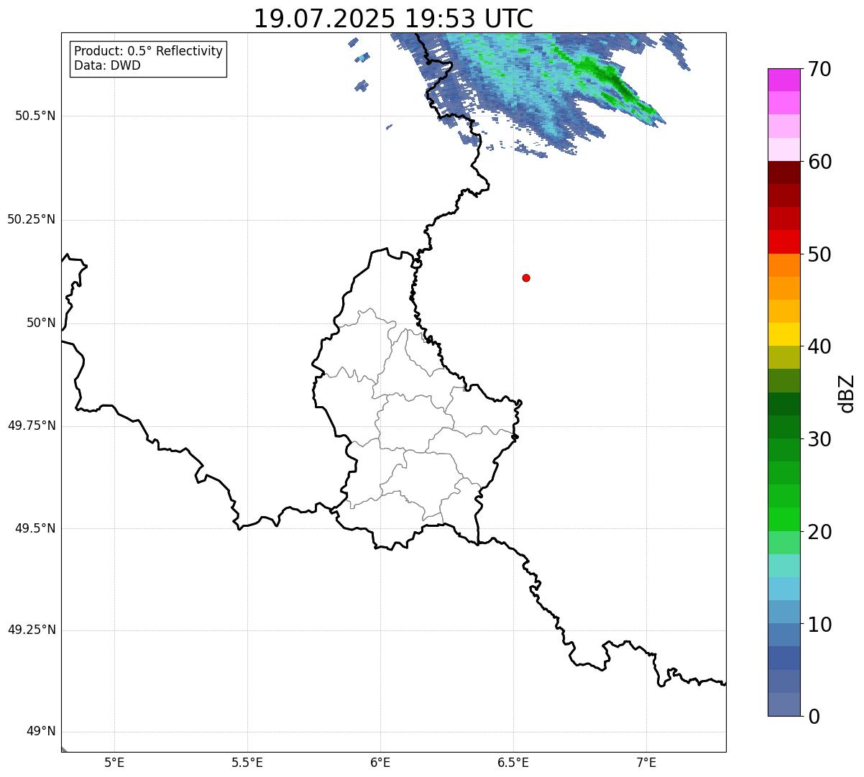The image size is (864, 777).
Task: Click the red station marker dot
Action: (526, 277)
